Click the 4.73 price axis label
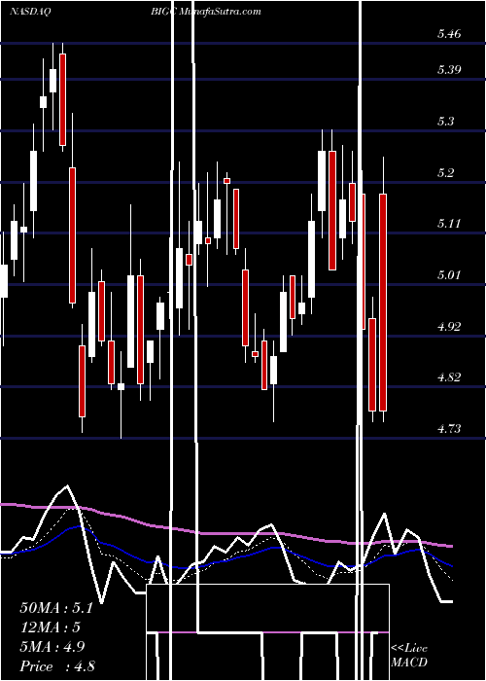486x681 pixels. click(449, 429)
